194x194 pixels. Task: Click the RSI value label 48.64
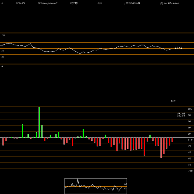pos(178,48)
